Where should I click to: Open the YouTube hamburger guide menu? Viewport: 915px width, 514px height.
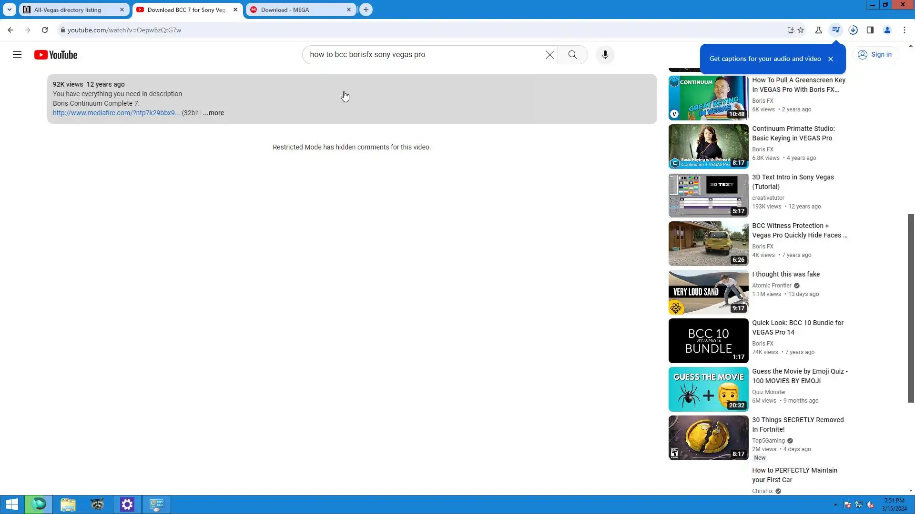[17, 55]
